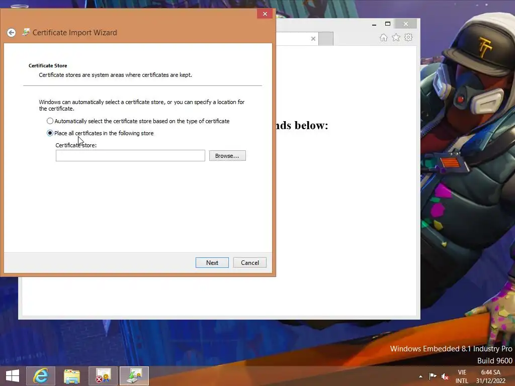Image resolution: width=515 pixels, height=386 pixels.
Task: Proceed with the Next button
Action: point(212,262)
